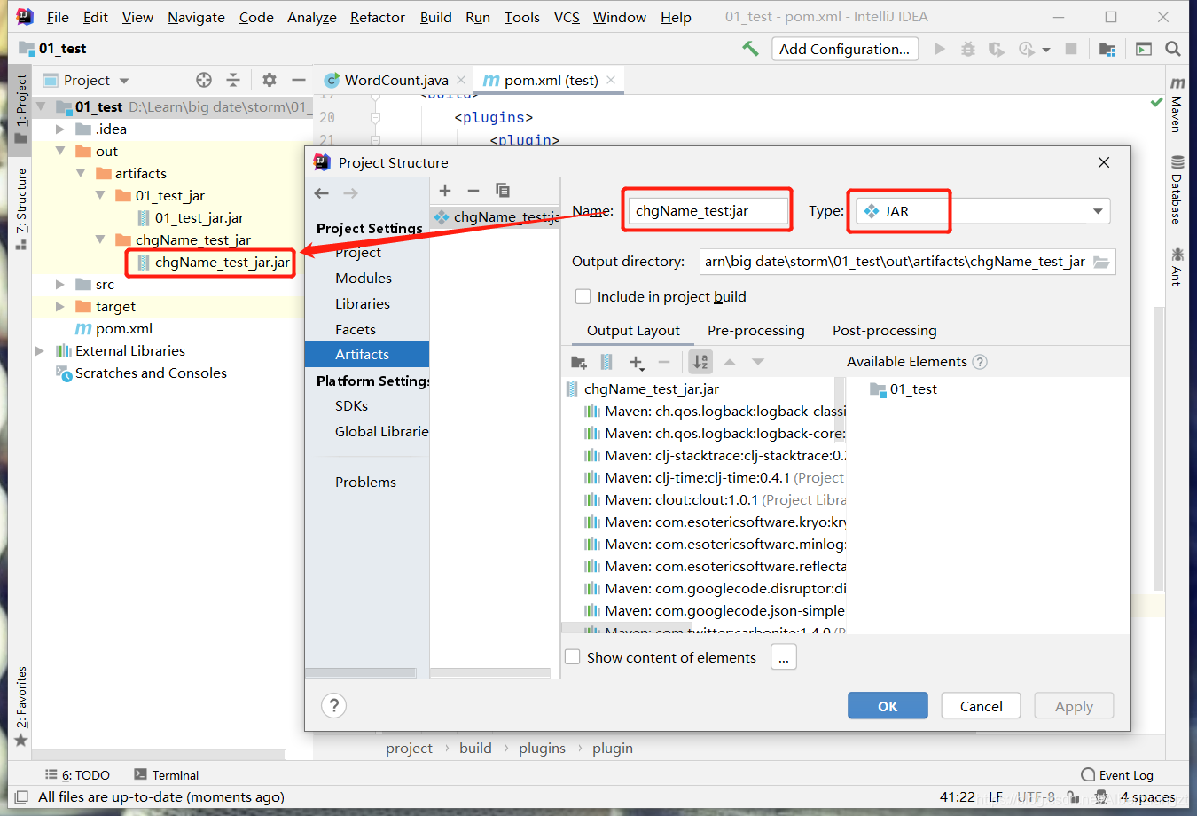Click Output directory path field
This screenshot has height=816, width=1197.
[895, 262]
